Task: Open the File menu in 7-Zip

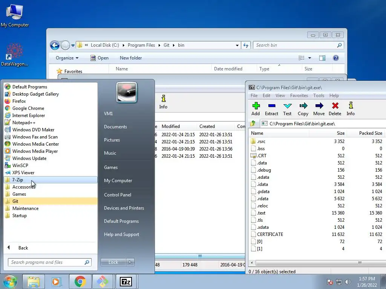Action: click(x=254, y=96)
